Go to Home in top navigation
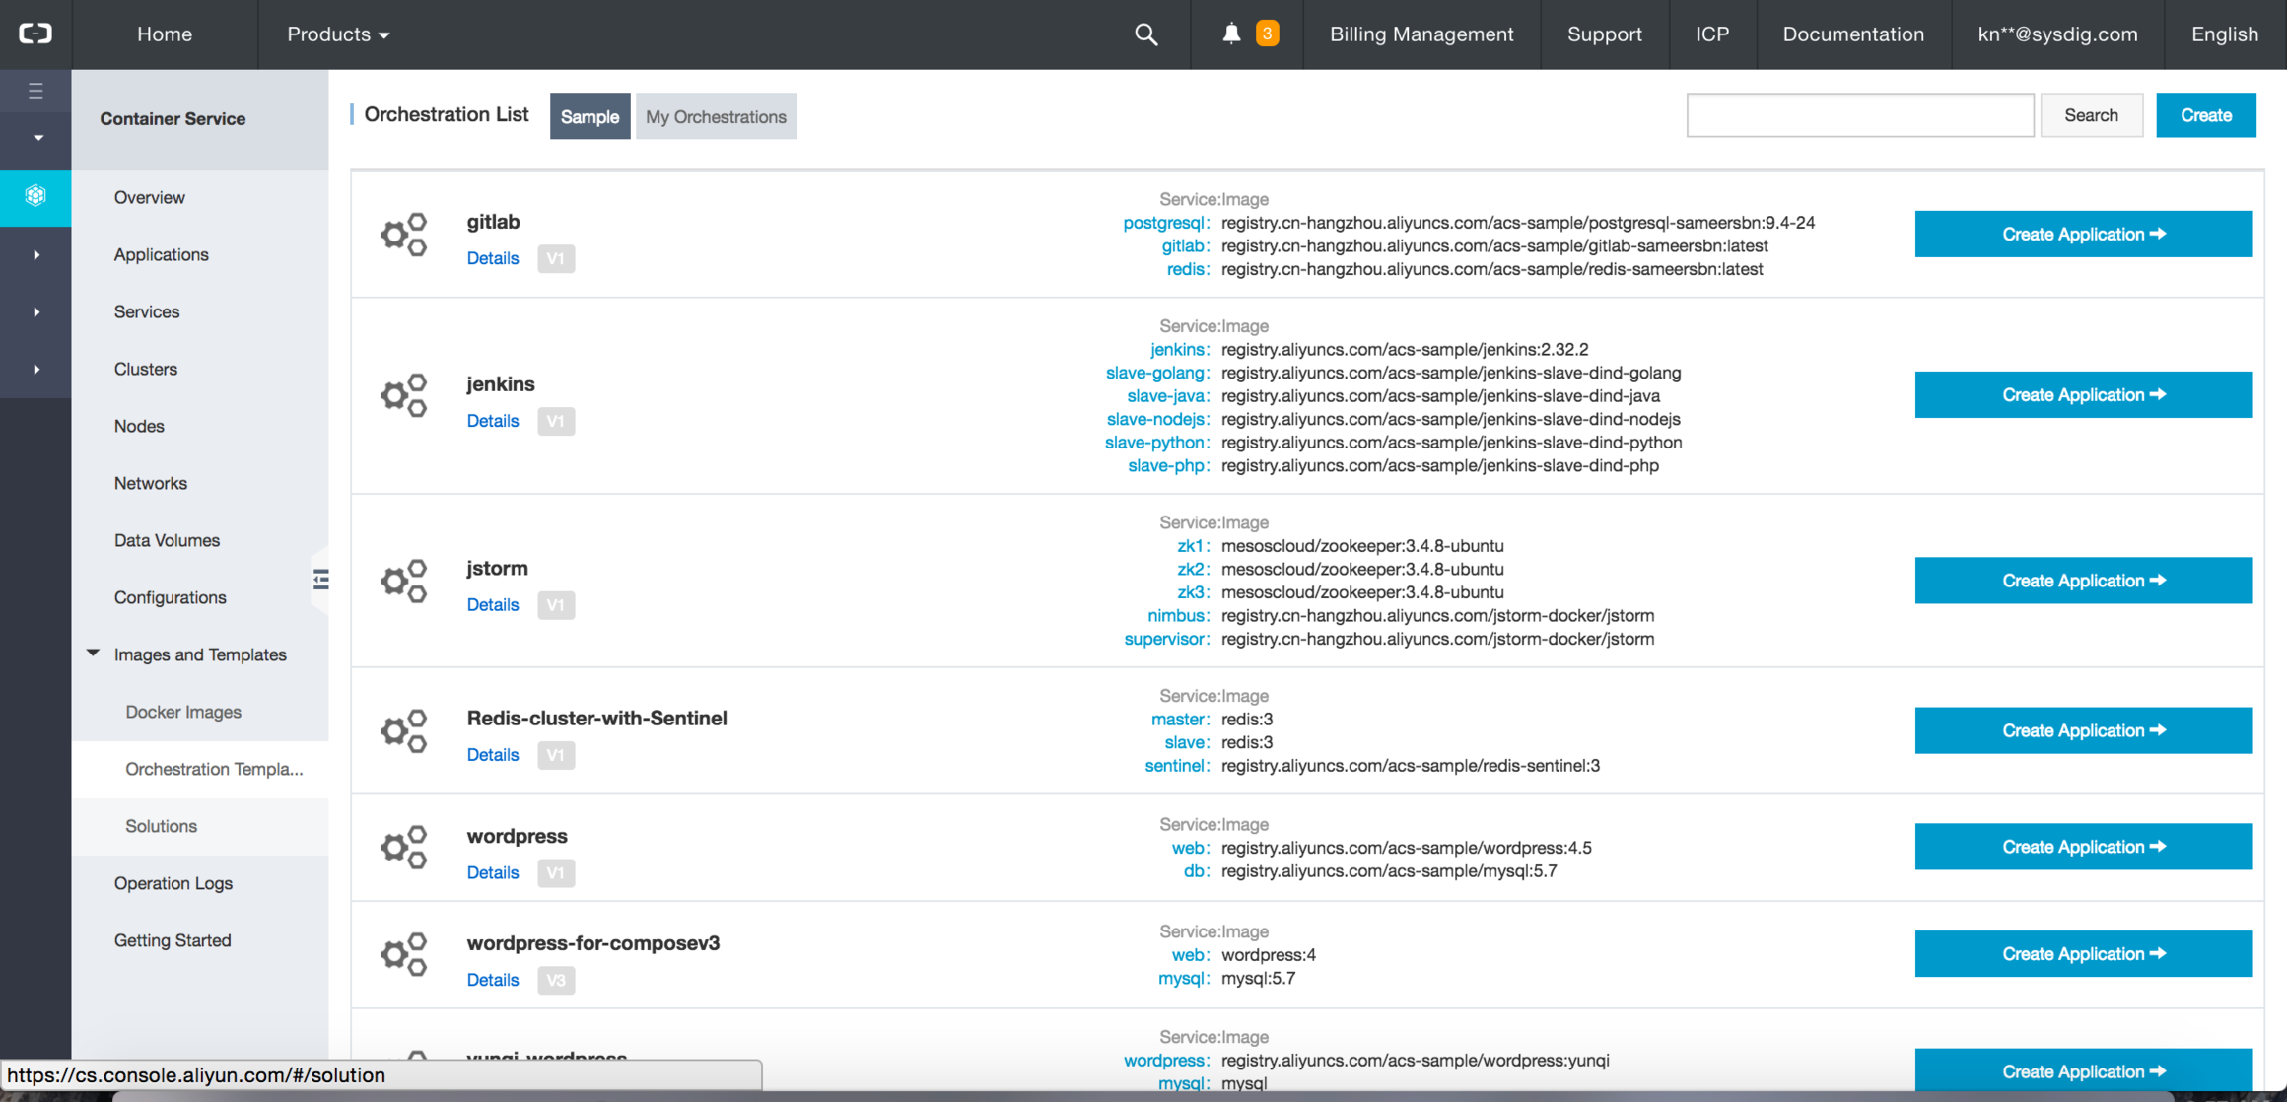Image resolution: width=2287 pixels, height=1102 pixels. (165, 34)
